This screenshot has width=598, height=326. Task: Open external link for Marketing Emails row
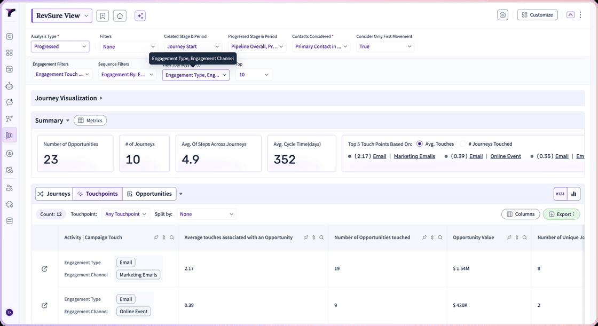pyautogui.click(x=45, y=269)
